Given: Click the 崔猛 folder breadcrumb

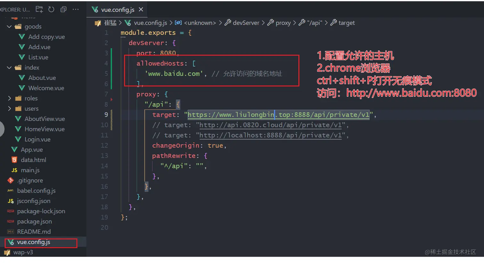Looking at the screenshot, I should point(110,23).
